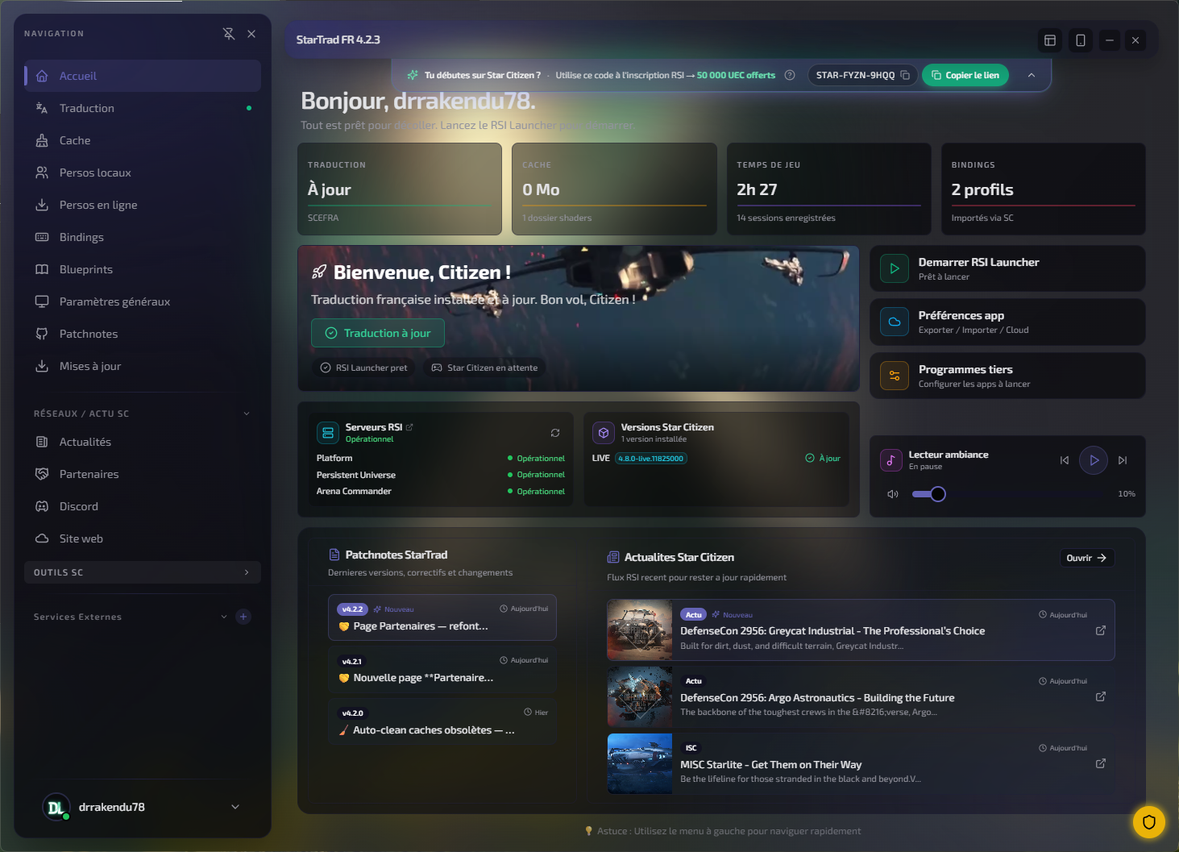Open MISC Starlite article thumbnail

tap(640, 764)
